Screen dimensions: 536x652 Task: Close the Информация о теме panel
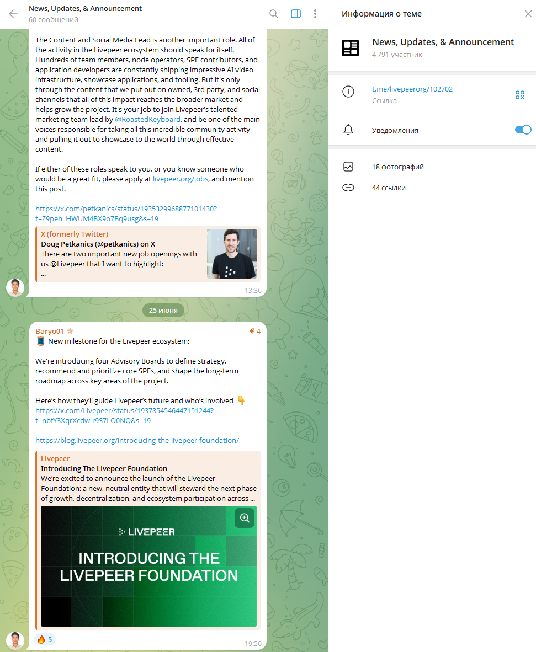(528, 14)
